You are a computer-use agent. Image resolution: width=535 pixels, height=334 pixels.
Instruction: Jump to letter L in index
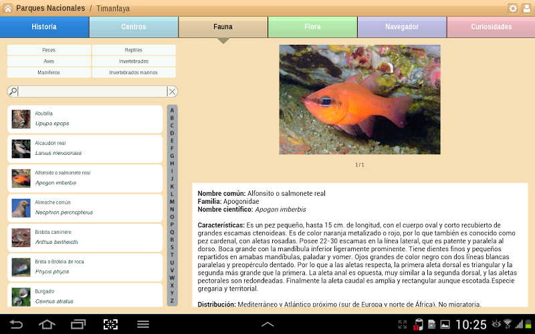pyautogui.click(x=172, y=194)
